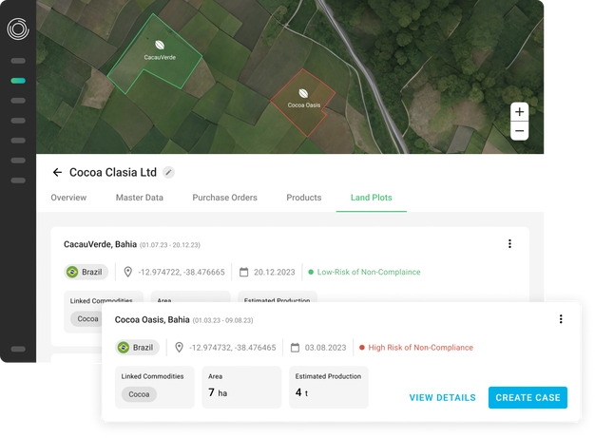This screenshot has width=595, height=438.
Task: Click the CREATE CASE button
Action: [528, 397]
